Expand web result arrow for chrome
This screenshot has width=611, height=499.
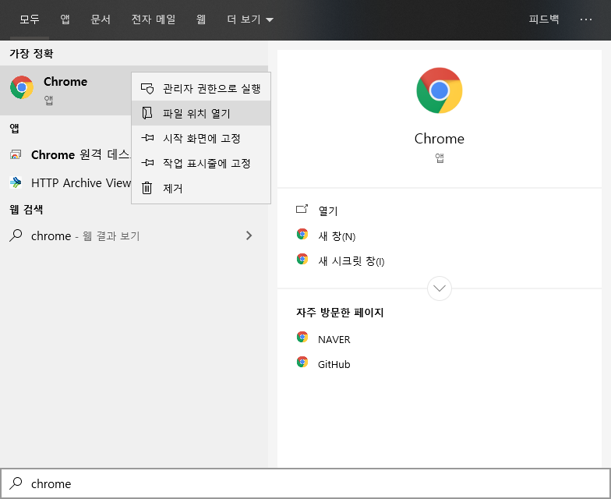(x=249, y=235)
